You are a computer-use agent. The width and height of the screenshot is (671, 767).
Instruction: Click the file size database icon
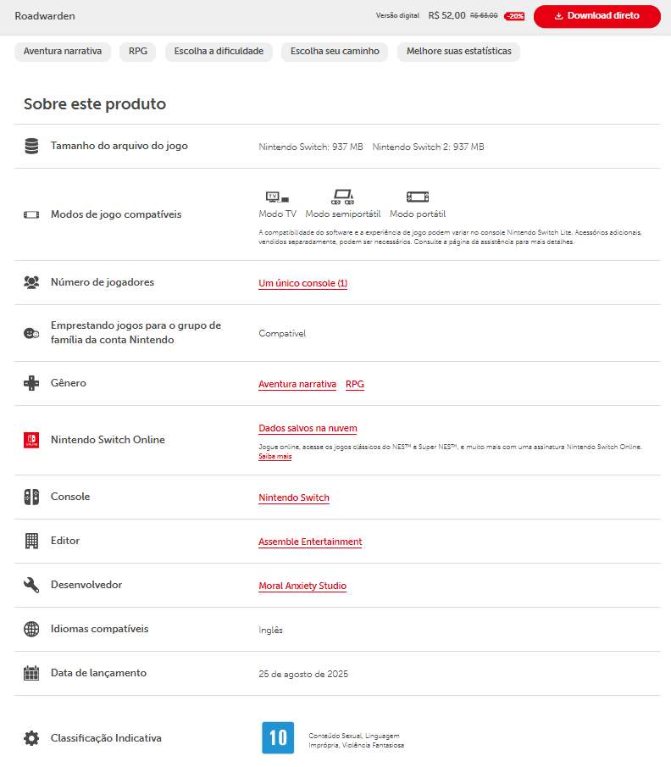(x=31, y=147)
